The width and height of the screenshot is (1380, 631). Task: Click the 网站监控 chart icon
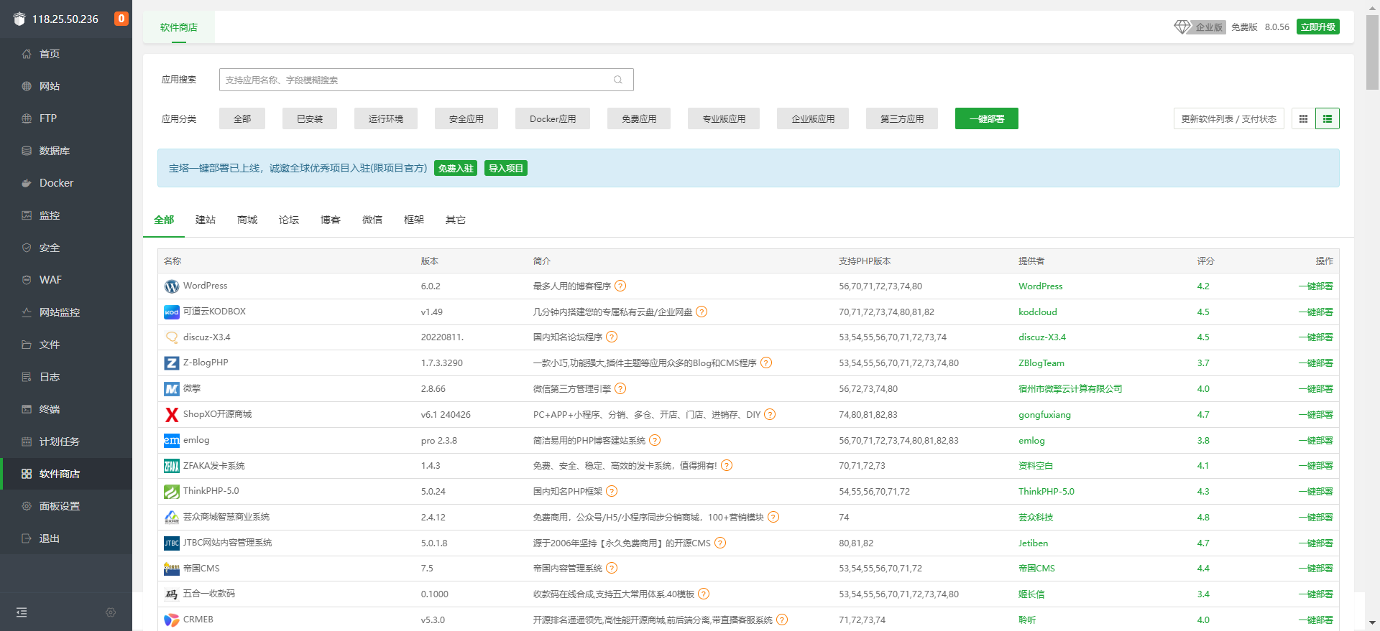point(27,312)
